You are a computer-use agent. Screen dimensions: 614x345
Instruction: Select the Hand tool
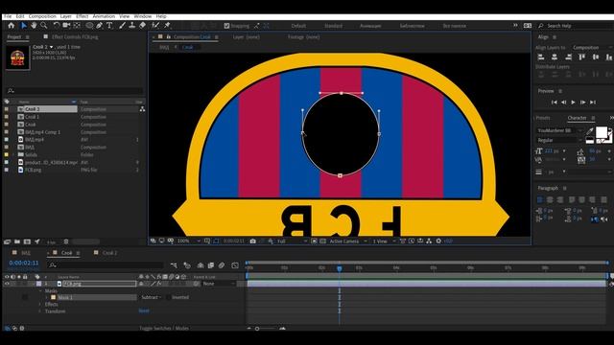pyautogui.click(x=34, y=26)
